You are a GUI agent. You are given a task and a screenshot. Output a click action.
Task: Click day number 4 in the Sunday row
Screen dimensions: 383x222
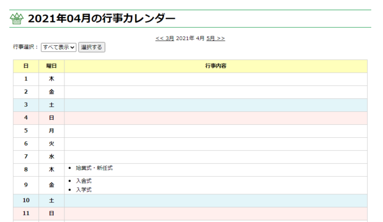(x=26, y=118)
